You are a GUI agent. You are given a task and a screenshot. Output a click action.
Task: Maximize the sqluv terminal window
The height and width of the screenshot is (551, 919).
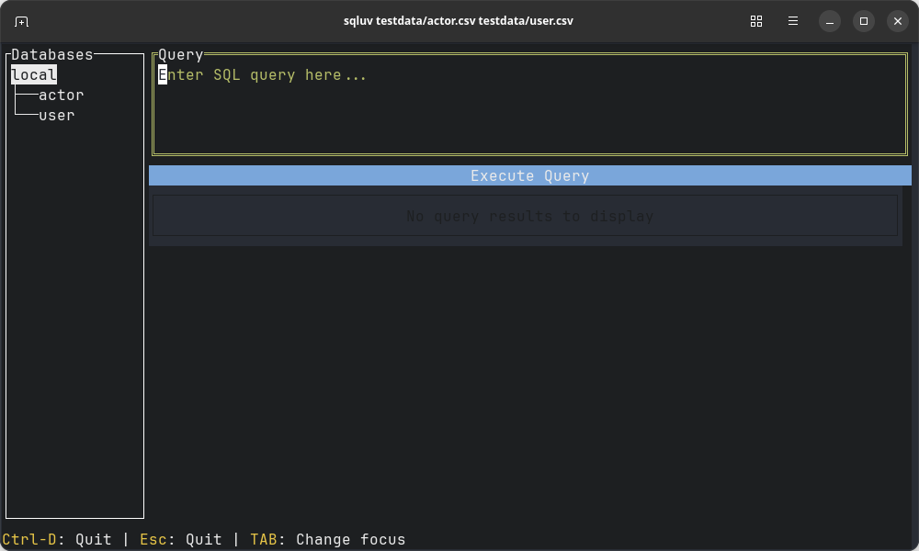[x=863, y=21]
